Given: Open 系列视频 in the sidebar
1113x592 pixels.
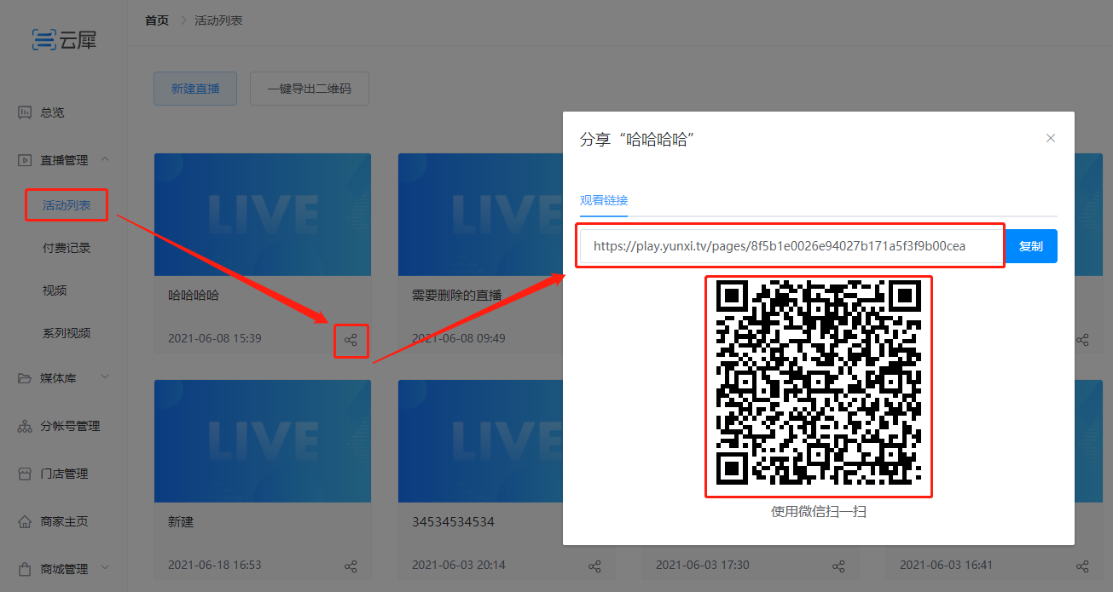Looking at the screenshot, I should pyautogui.click(x=67, y=333).
